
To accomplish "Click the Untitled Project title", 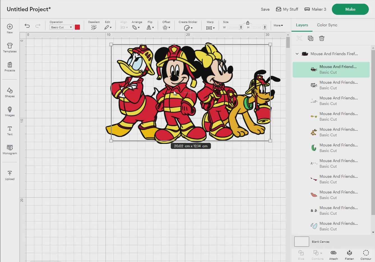I will [x=29, y=9].
